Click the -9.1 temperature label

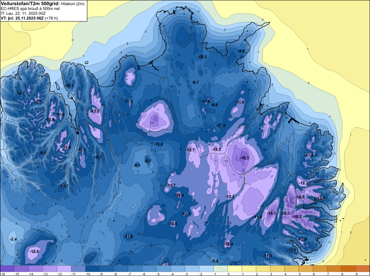pyautogui.click(x=137, y=165)
